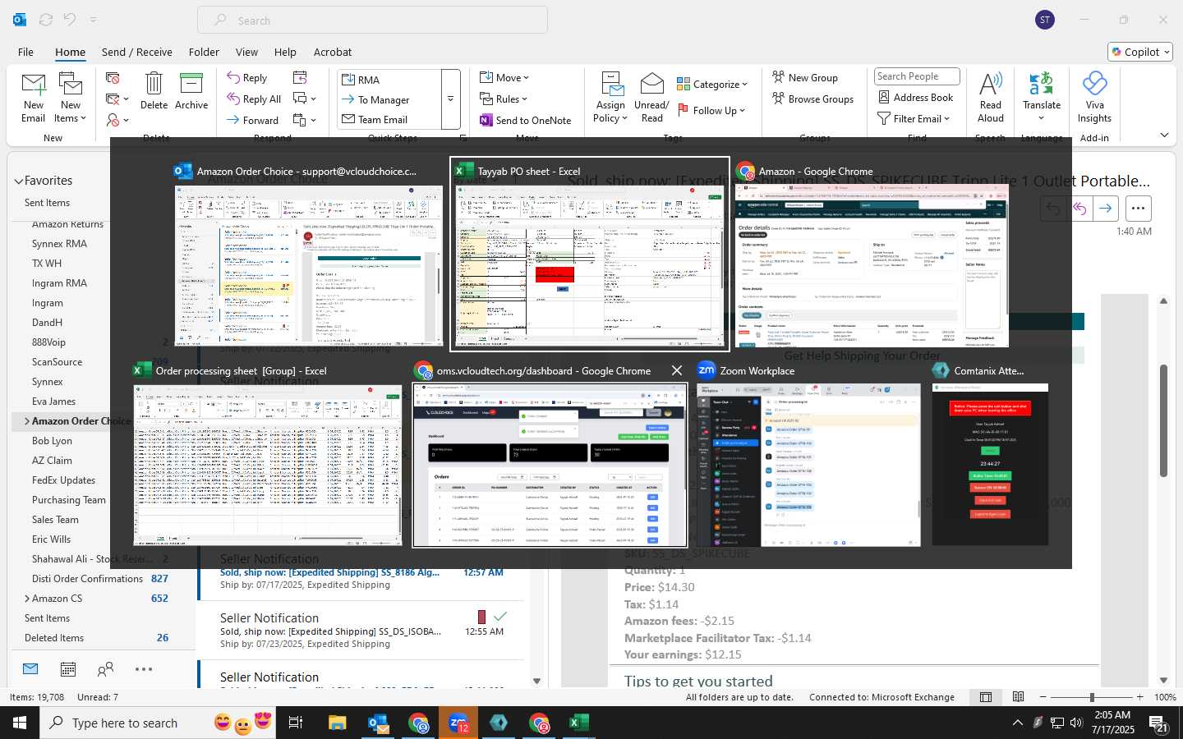Switch to the View tab
This screenshot has height=739, width=1183.
pos(246,52)
